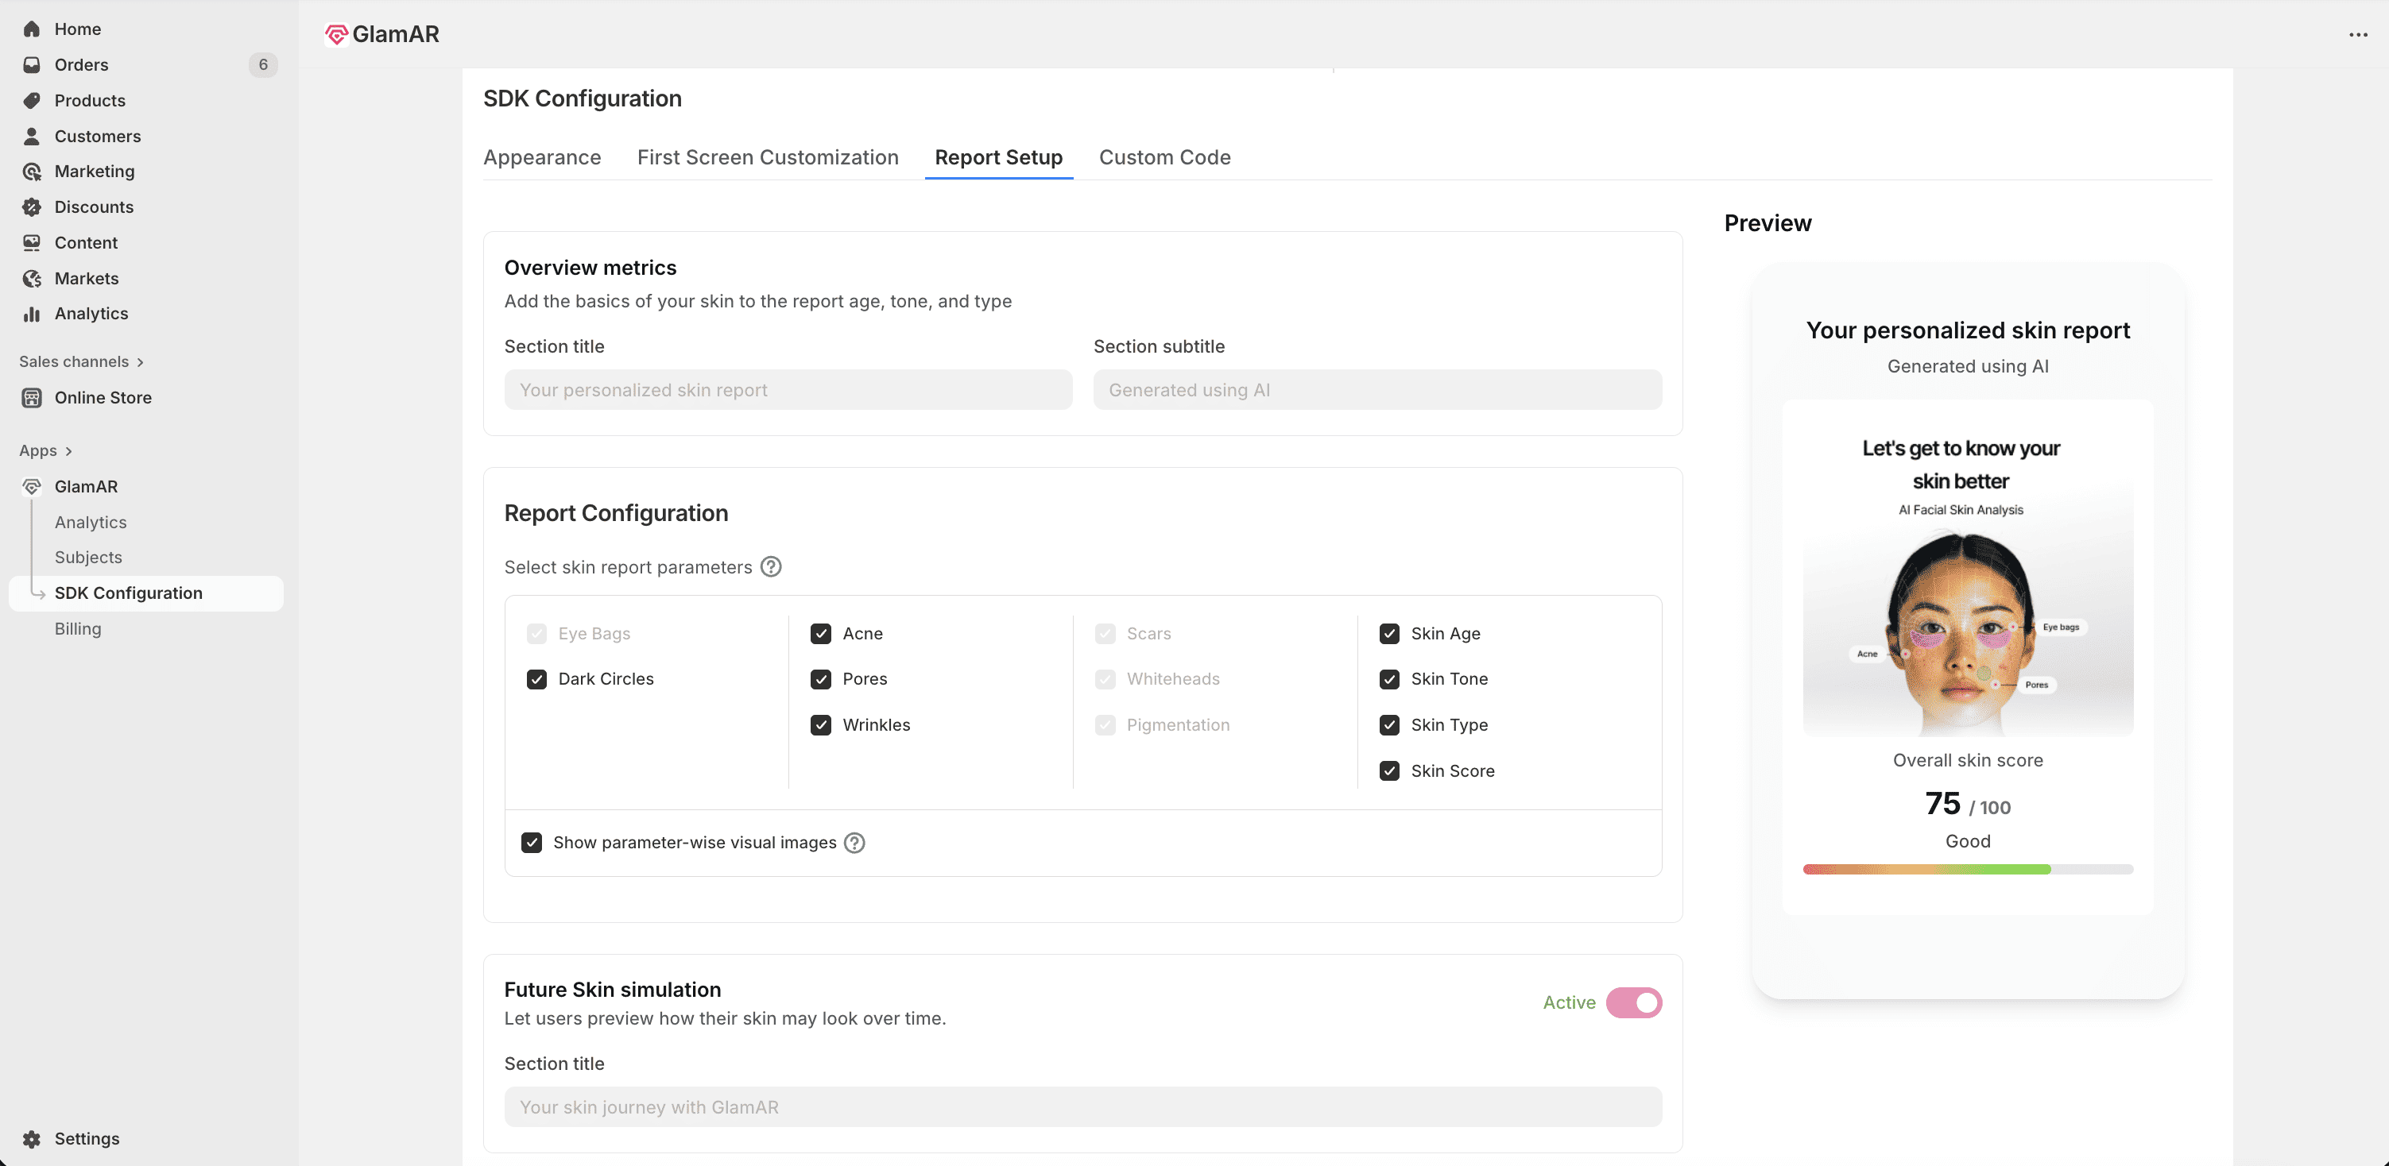
Task: Click the Analytics bar chart icon
Action: 32,315
